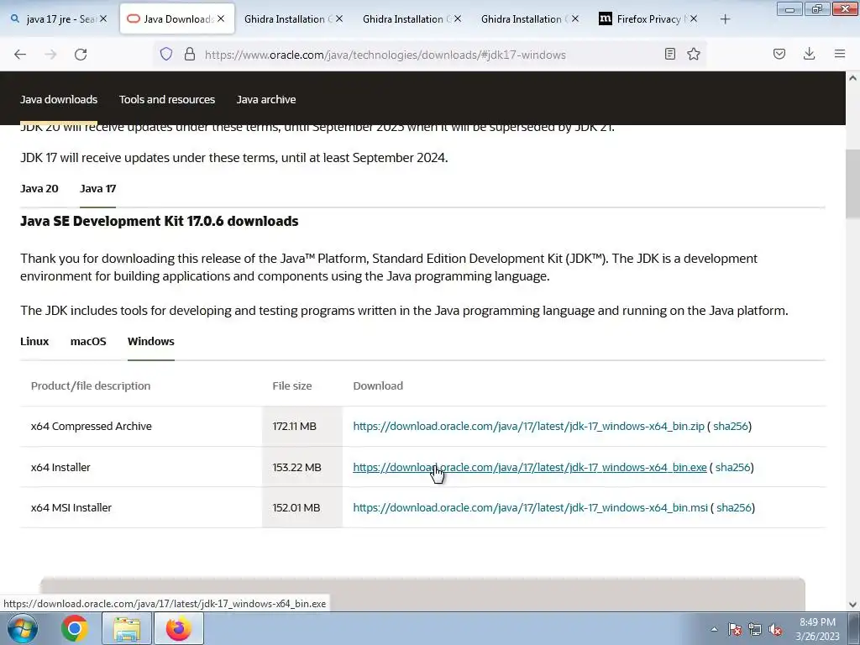Download the jdk-17 windows x64 msi installer
The height and width of the screenshot is (645, 860).
click(x=531, y=508)
